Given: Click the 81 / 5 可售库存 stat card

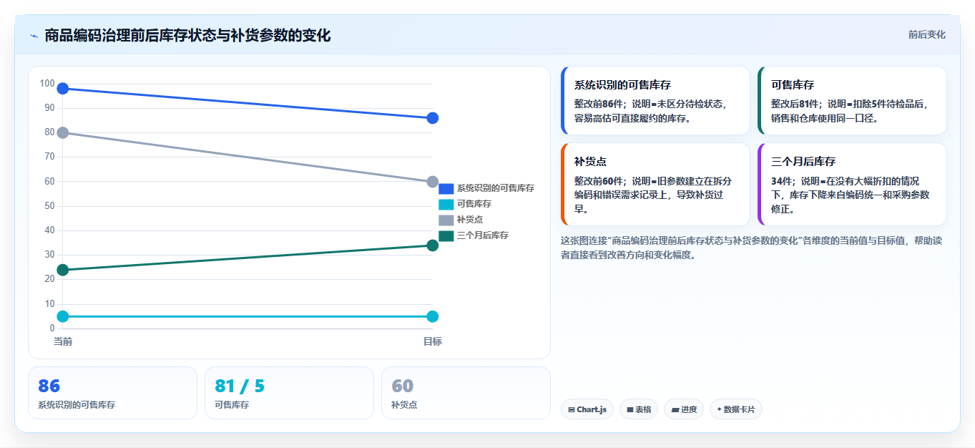Looking at the screenshot, I should pos(289,393).
